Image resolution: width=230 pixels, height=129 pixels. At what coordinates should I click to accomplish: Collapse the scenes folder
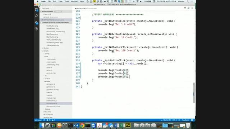pyautogui.click(x=47, y=81)
